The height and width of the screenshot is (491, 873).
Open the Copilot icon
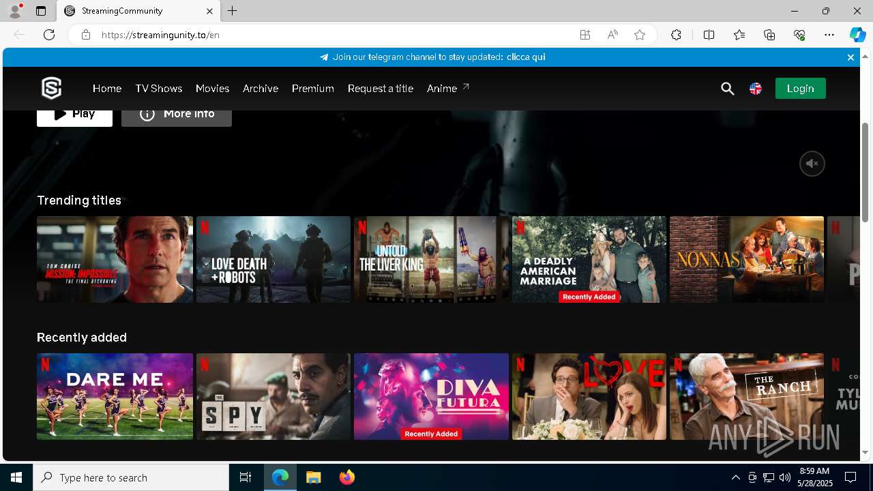coord(857,35)
